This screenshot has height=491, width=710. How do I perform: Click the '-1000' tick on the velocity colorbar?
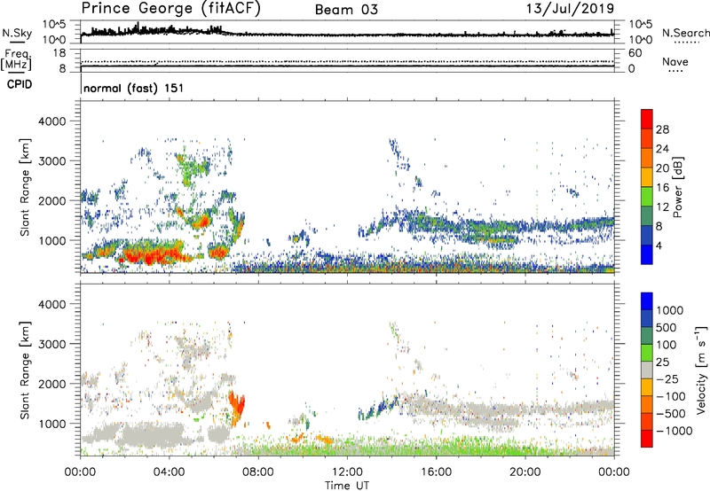point(674,431)
